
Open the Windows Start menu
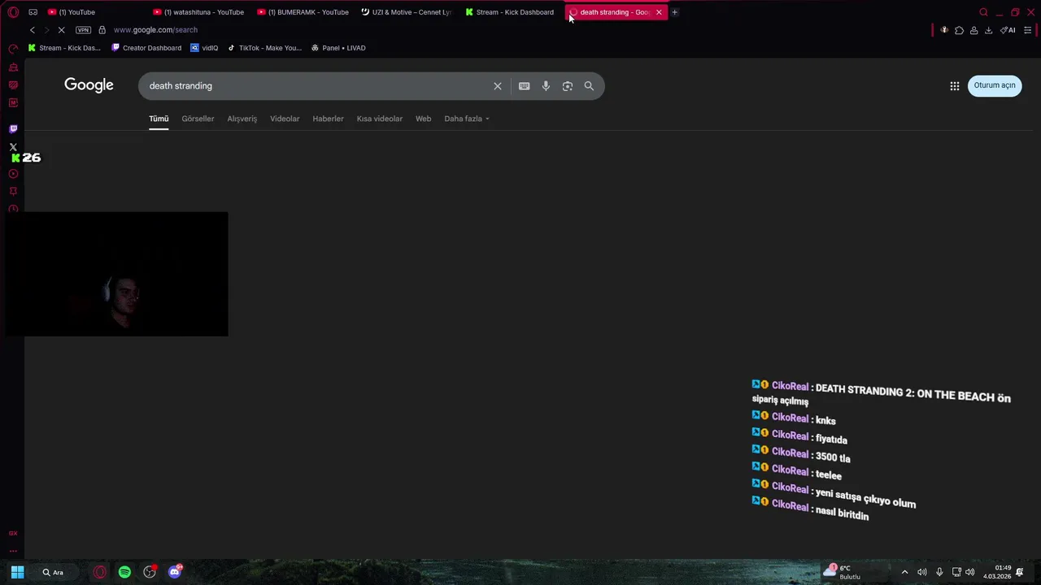(17, 572)
